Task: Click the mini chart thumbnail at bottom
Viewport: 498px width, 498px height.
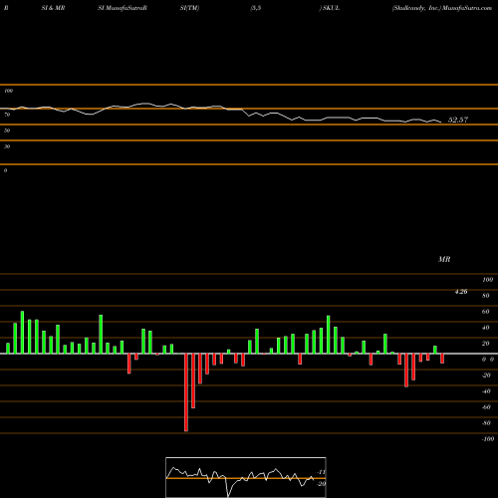Action: (x=246, y=477)
